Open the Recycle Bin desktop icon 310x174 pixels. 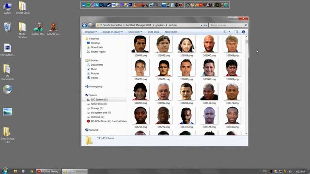point(8,27)
